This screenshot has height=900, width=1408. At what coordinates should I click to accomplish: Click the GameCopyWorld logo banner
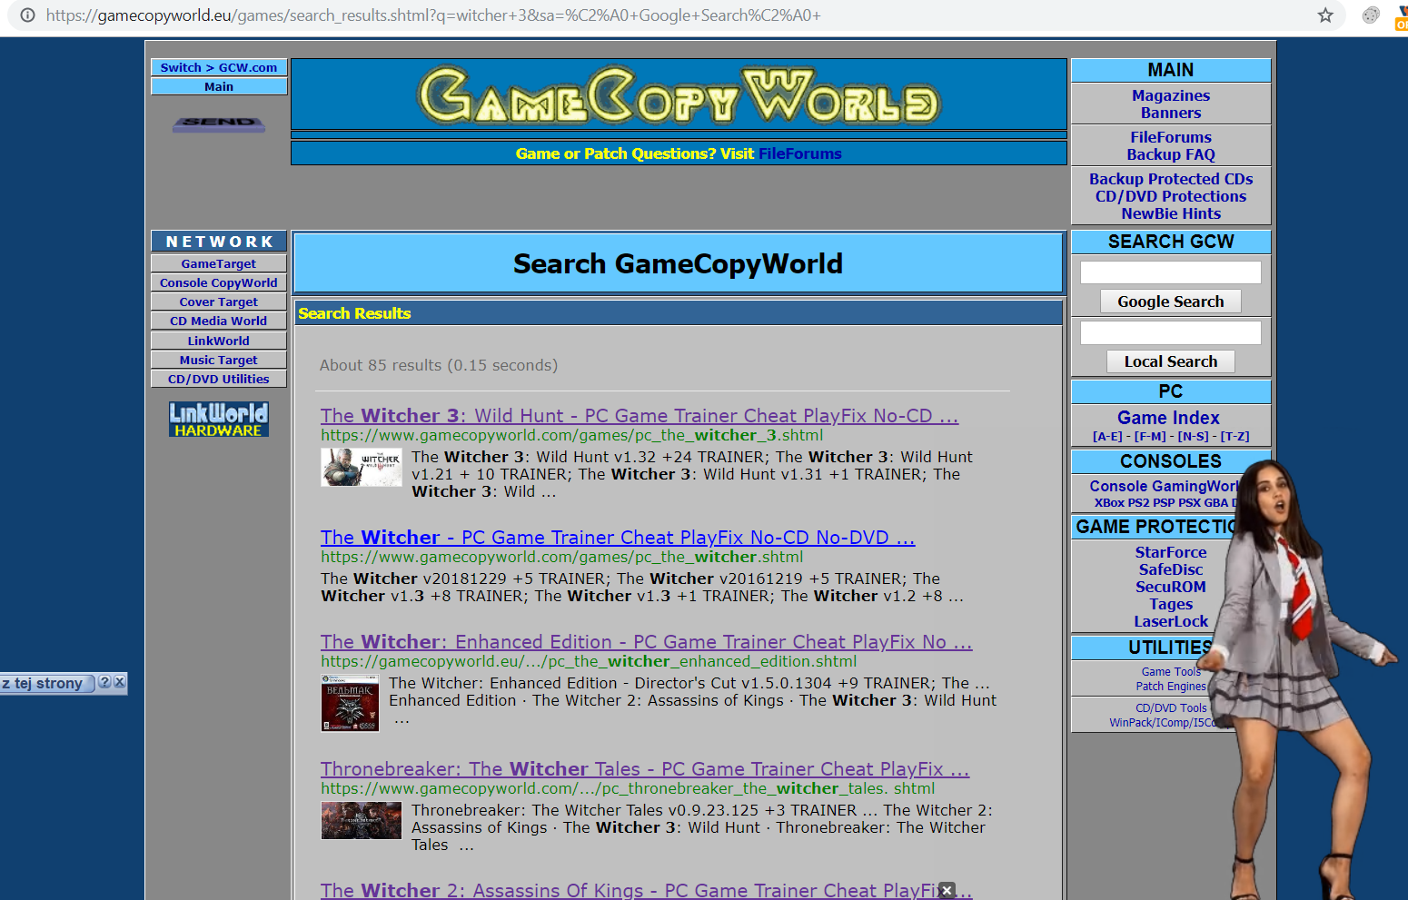[x=679, y=94]
